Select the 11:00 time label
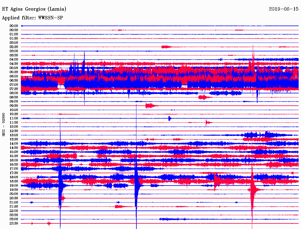 click(14, 118)
